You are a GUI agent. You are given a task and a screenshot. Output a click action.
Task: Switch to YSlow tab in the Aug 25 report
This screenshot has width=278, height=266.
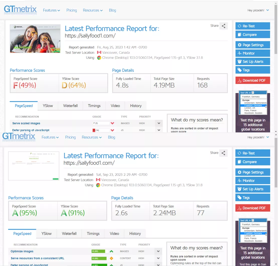pyautogui.click(x=48, y=106)
